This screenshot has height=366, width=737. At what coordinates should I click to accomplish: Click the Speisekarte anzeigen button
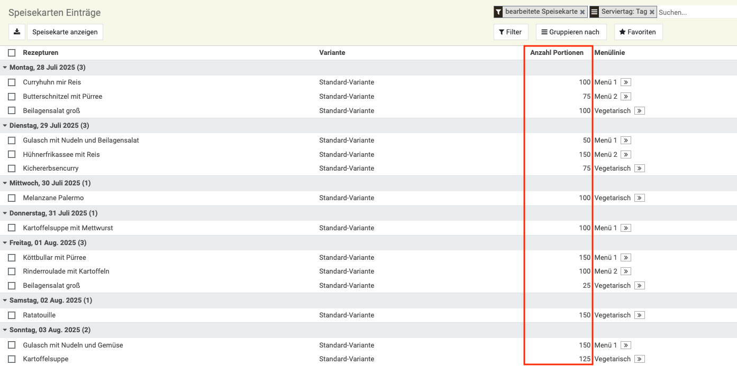point(65,32)
